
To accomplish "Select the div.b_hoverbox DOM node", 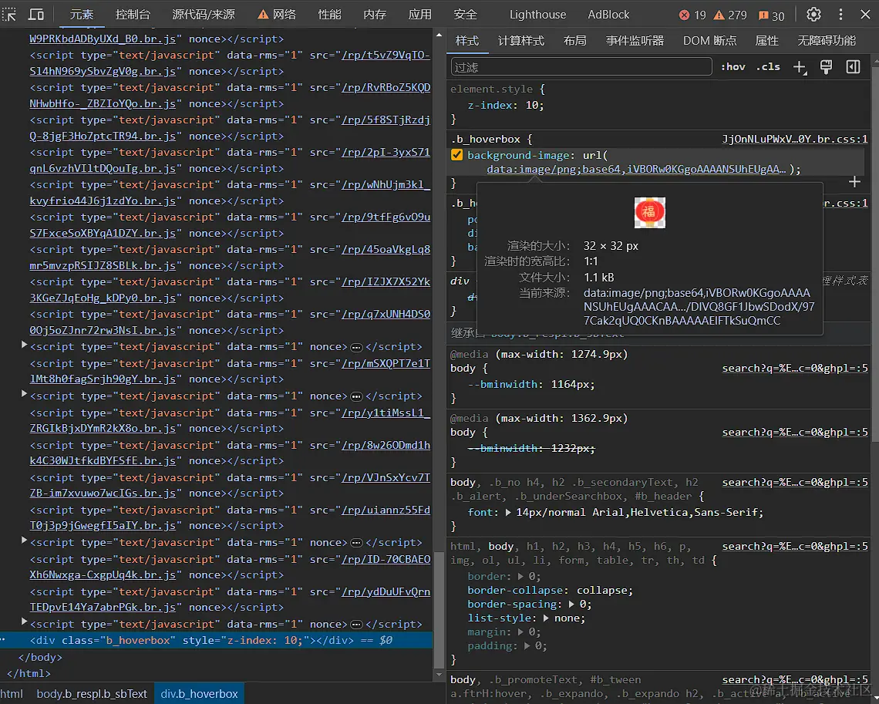I will 217,640.
